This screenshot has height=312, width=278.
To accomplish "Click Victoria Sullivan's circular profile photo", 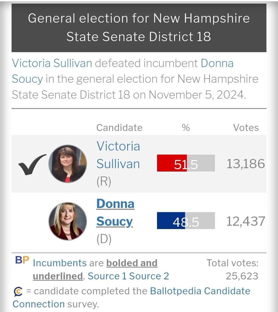I will point(67,164).
